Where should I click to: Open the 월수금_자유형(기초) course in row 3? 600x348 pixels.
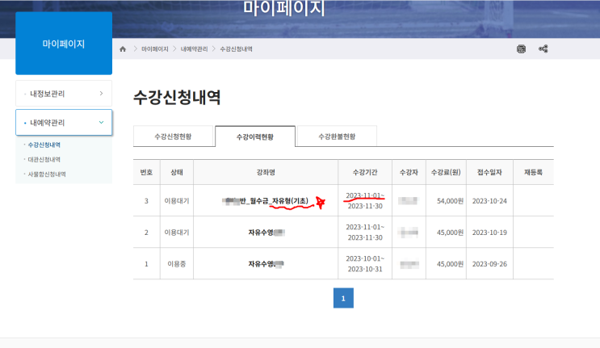(x=265, y=201)
